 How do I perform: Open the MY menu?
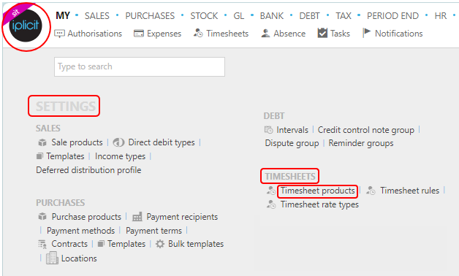(x=63, y=16)
